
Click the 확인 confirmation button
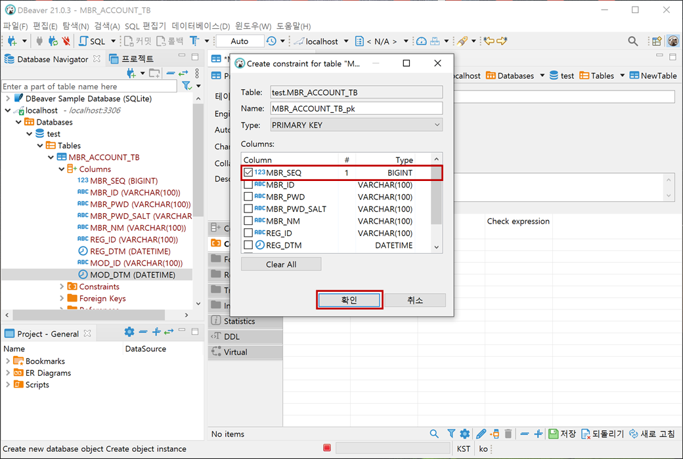tap(349, 300)
